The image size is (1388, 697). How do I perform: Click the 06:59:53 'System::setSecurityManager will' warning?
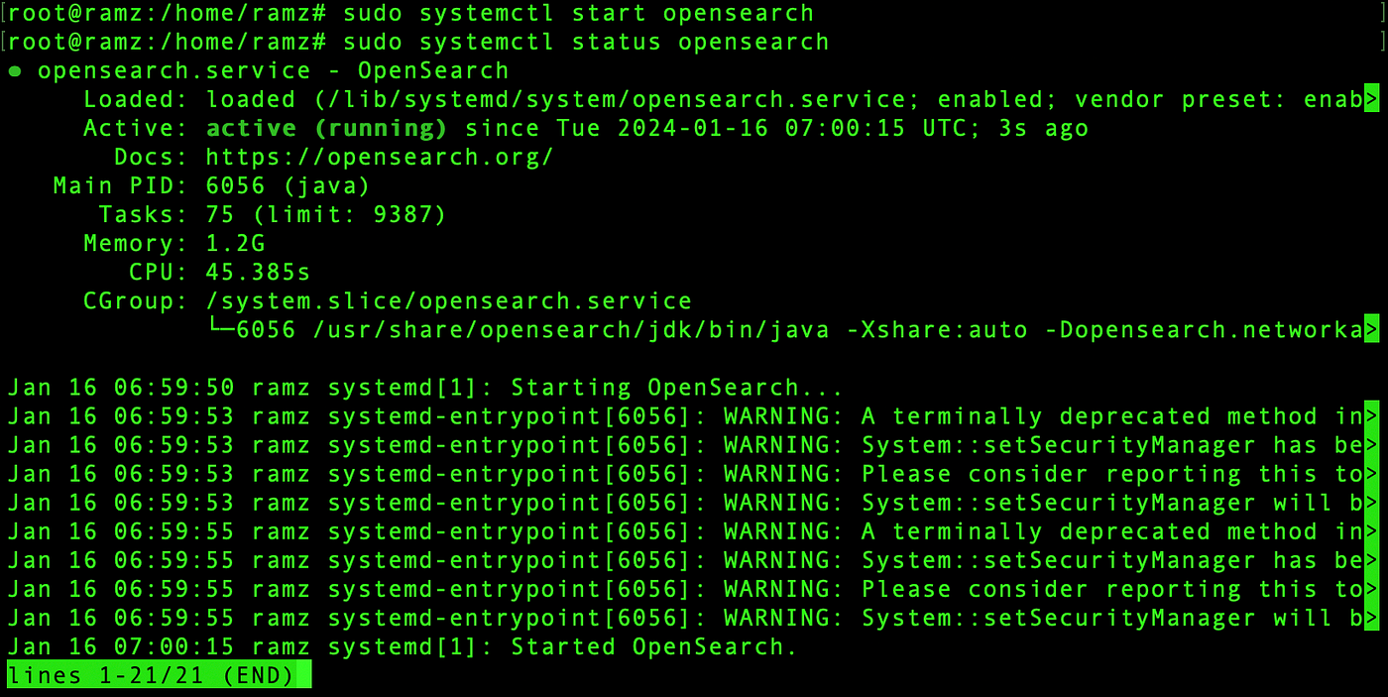point(1043,503)
